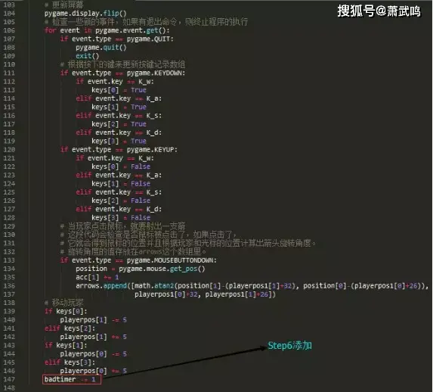The width and height of the screenshot is (433, 392).
Task: Click 'playerpos[0] -= 5' statement
Action: [x=94, y=354]
